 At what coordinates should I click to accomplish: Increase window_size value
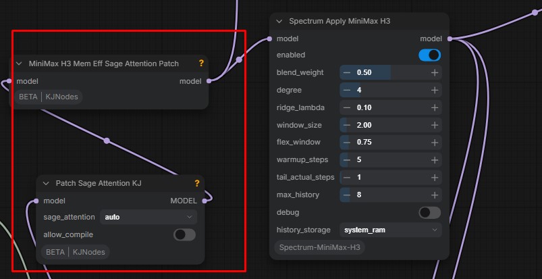tap(435, 125)
